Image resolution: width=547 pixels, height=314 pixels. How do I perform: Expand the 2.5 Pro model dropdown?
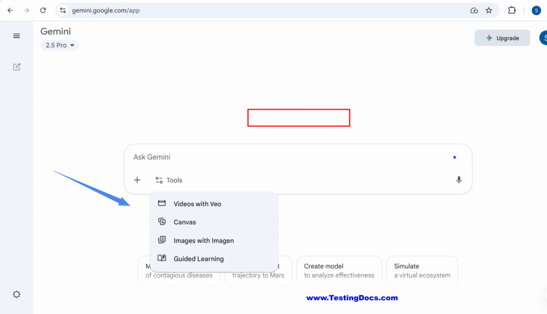click(x=60, y=45)
